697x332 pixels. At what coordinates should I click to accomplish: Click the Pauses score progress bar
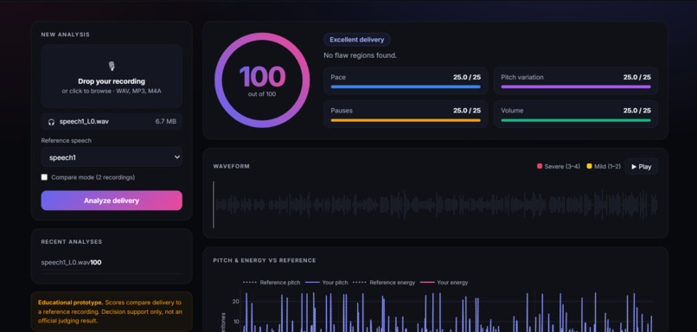(x=406, y=120)
